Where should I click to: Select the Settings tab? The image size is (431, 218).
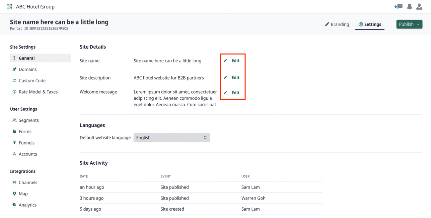point(370,24)
